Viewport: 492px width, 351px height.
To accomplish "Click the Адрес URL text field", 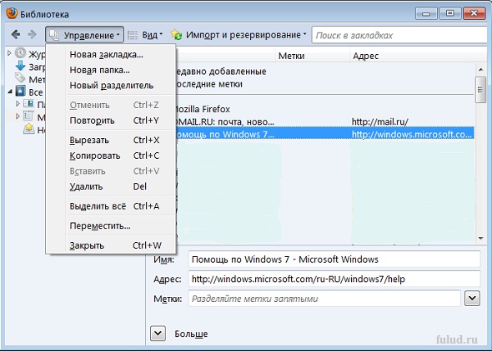I will coord(334,279).
